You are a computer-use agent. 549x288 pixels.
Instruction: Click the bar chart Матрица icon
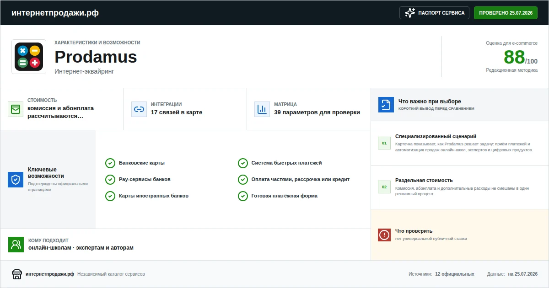click(262, 109)
